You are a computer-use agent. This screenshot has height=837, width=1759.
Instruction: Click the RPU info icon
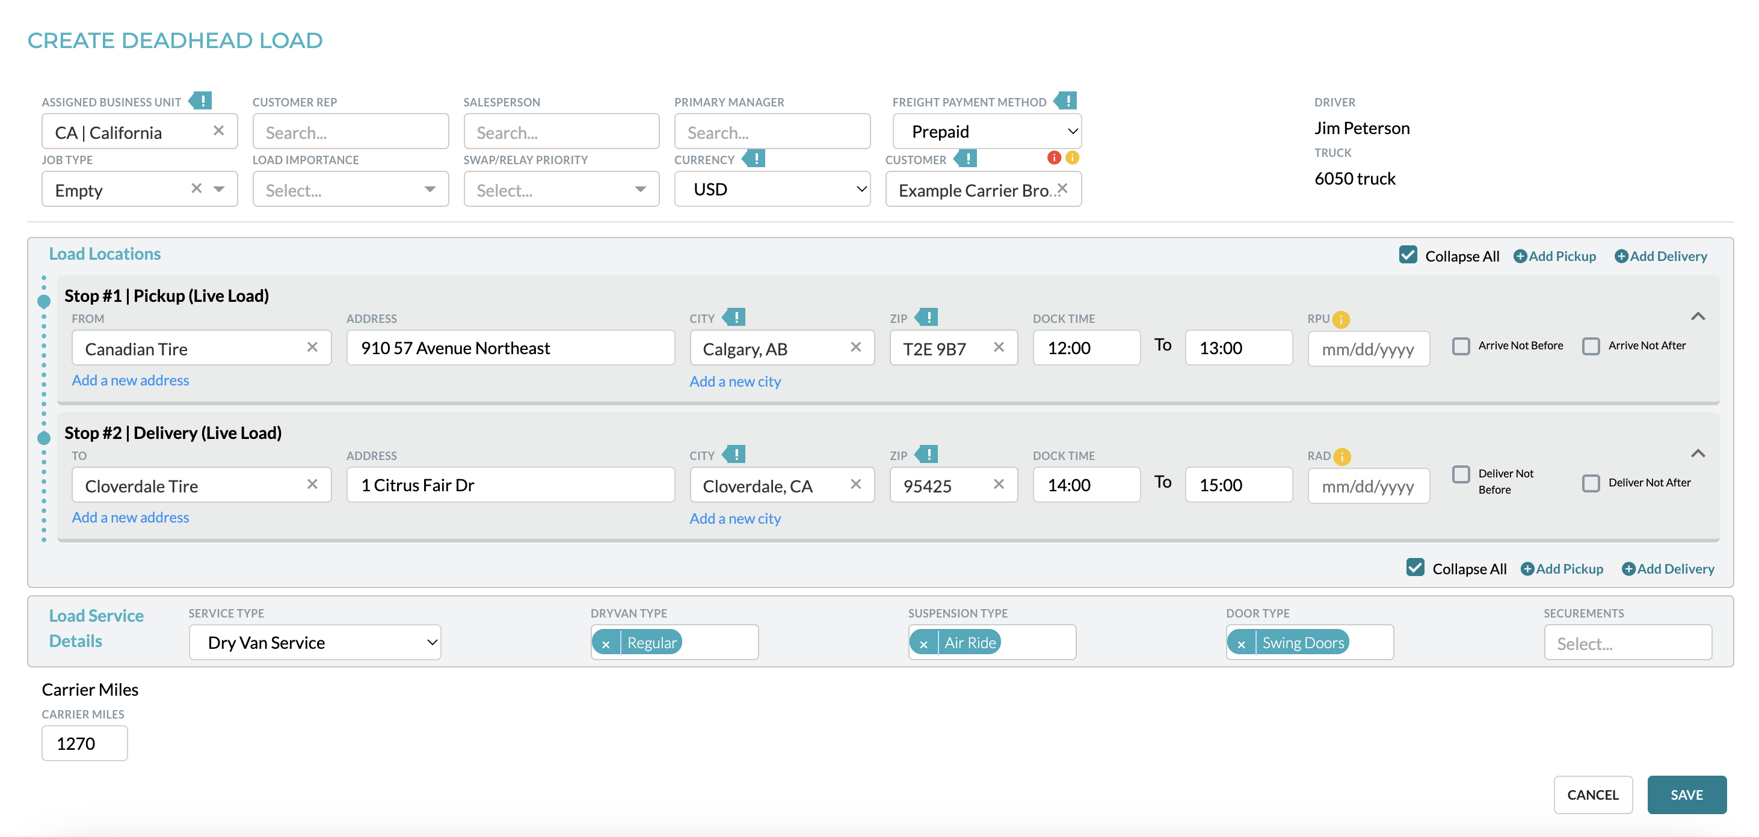pyautogui.click(x=1341, y=319)
